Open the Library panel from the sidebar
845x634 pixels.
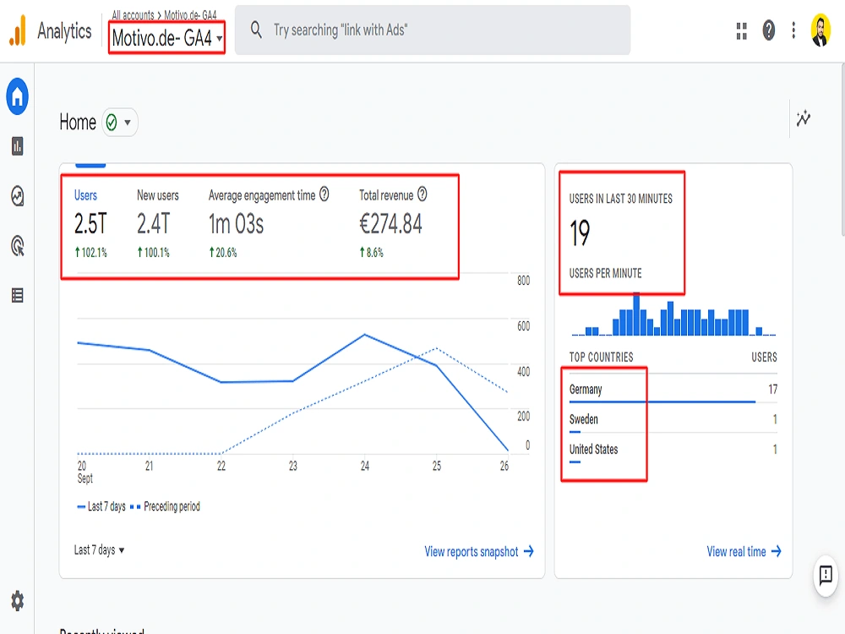pos(19,293)
